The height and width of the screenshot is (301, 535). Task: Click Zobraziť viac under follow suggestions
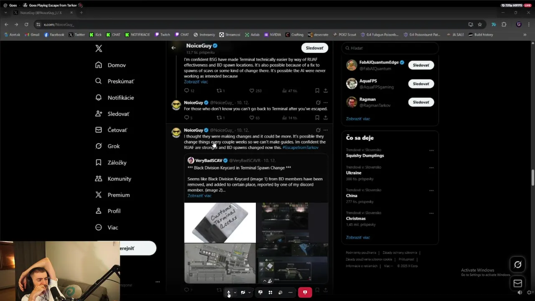coord(358,119)
